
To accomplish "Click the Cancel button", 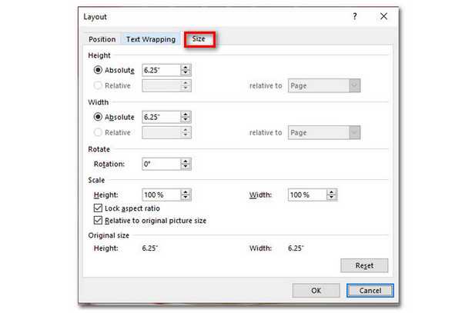I will (364, 291).
